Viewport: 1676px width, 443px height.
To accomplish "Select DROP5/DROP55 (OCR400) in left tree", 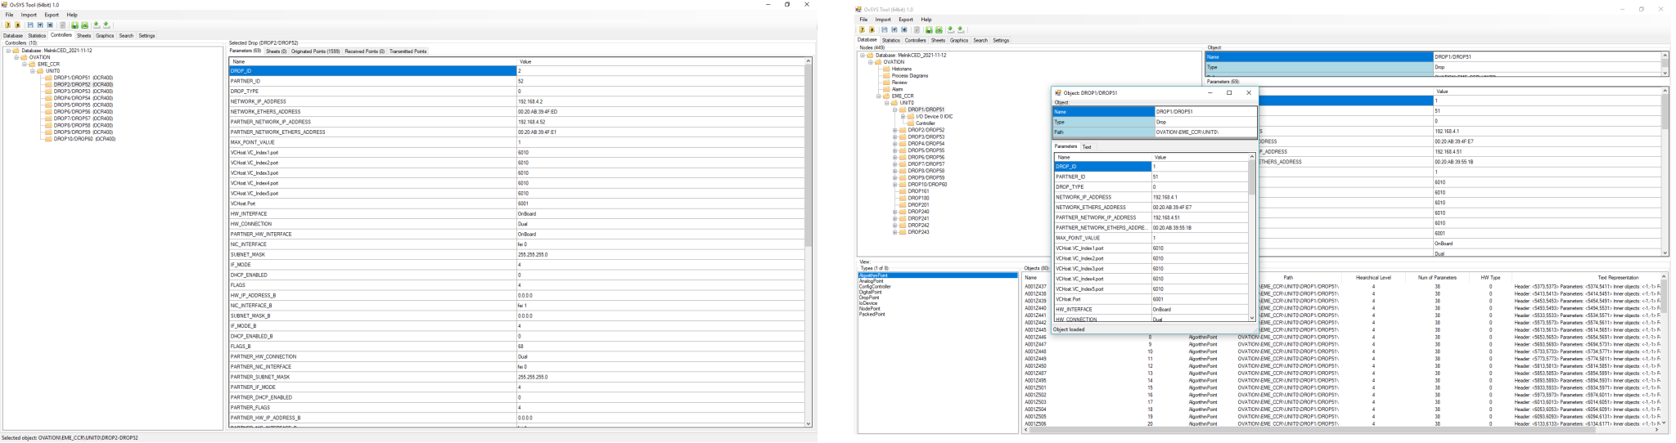I will (x=83, y=105).
